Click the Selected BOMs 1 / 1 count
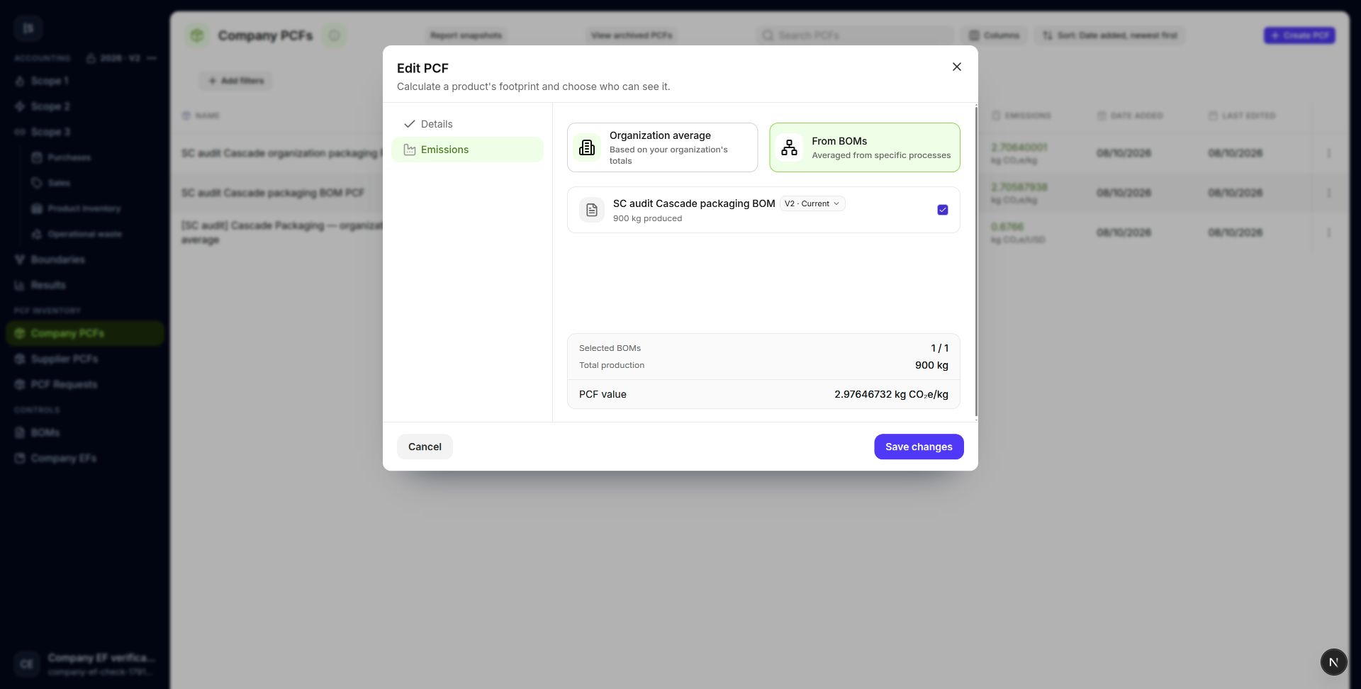The width and height of the screenshot is (1361, 689). pyautogui.click(x=939, y=348)
